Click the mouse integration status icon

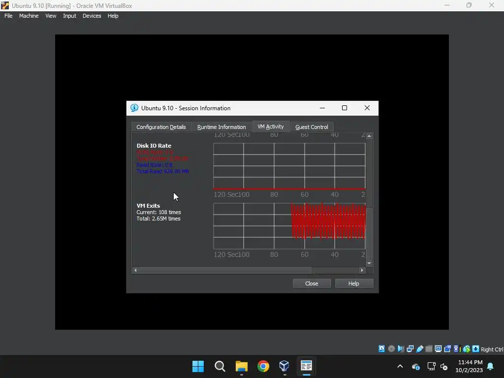[467, 349]
